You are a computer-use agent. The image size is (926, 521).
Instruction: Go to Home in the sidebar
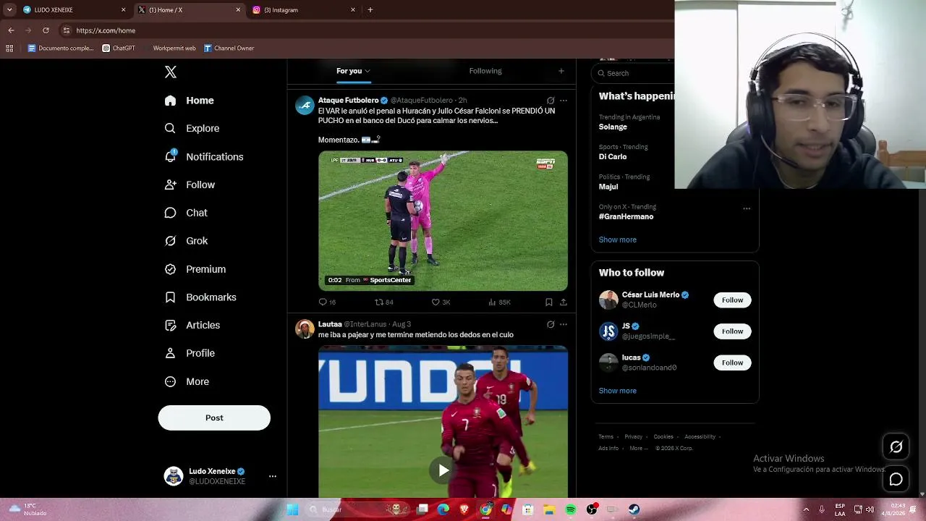189,101
